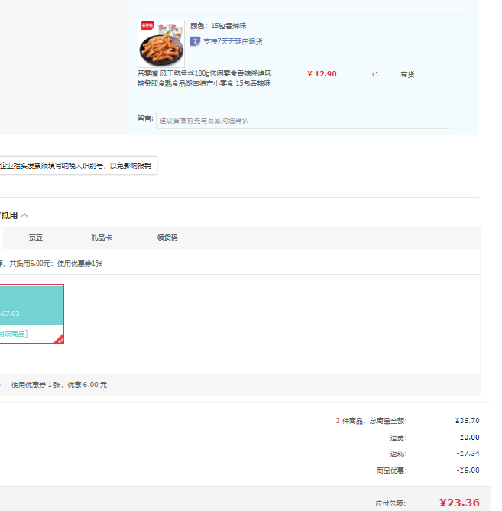Image resolution: width=502 pixels, height=511 pixels.
Task: Click the 使用优惠券 1 张 summary text
Action: 60,385
